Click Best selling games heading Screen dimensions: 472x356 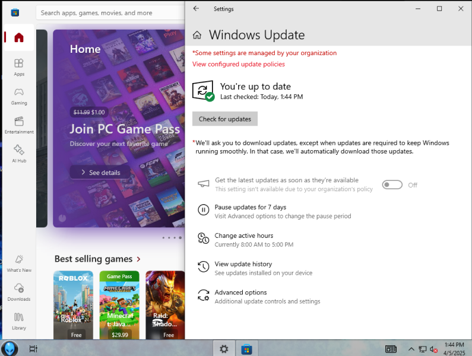[x=93, y=259]
